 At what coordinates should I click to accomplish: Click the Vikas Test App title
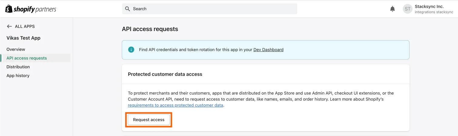pos(23,38)
